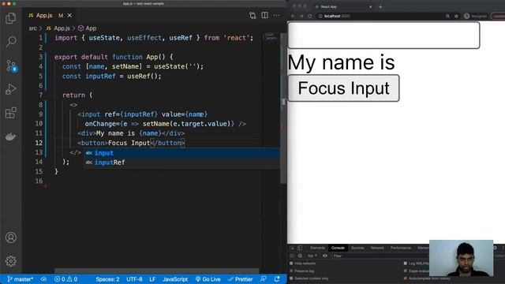This screenshot has height=284, width=505.
Task: Clear the DevTools console
Action: pyautogui.click(x=300, y=256)
